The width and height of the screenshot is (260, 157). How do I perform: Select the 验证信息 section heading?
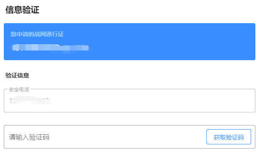tap(17, 75)
